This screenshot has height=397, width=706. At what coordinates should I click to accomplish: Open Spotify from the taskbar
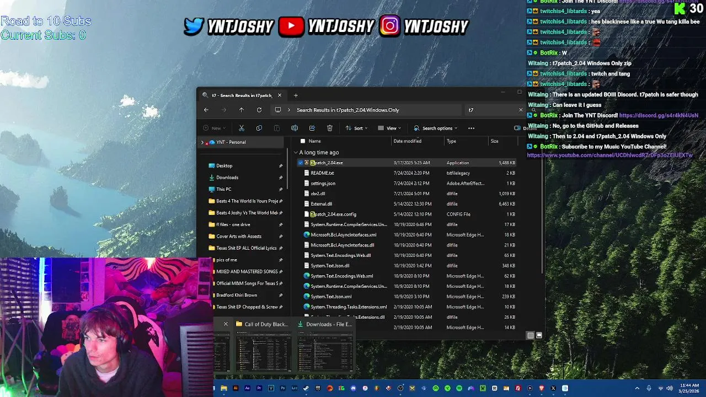459,388
